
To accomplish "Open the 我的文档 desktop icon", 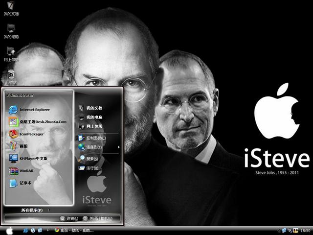I will [11, 8].
